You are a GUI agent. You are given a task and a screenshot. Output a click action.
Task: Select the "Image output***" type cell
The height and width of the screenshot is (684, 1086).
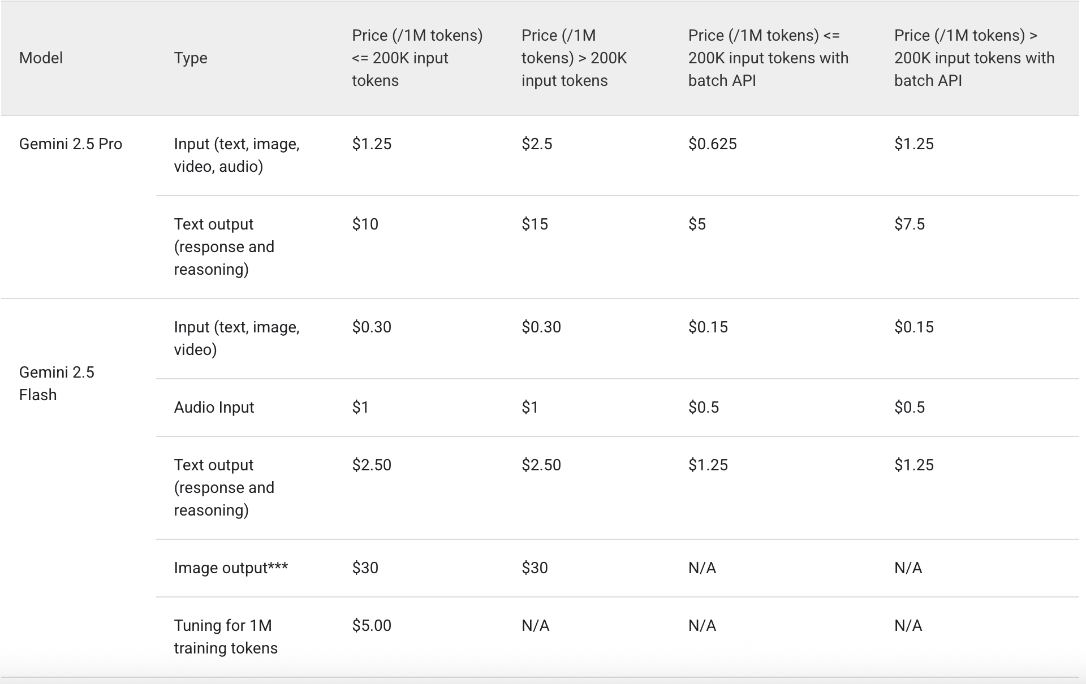coord(231,568)
